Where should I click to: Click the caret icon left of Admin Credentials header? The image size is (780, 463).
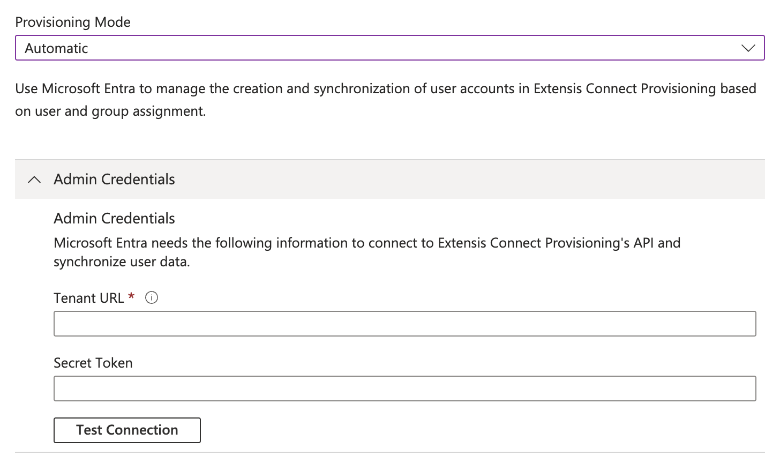point(33,180)
